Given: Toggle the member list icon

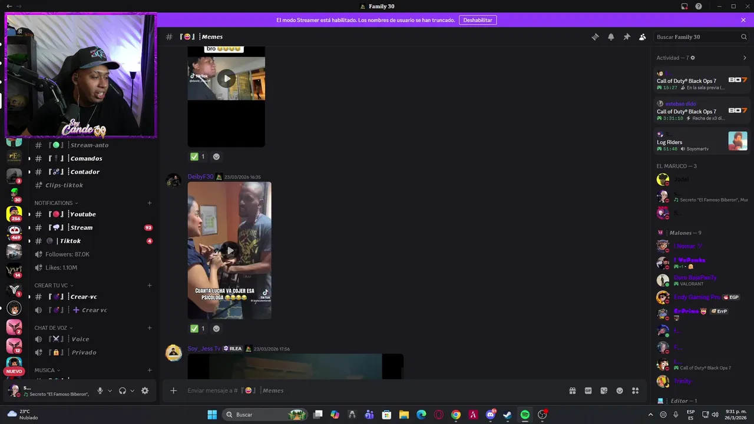Looking at the screenshot, I should pos(643,37).
